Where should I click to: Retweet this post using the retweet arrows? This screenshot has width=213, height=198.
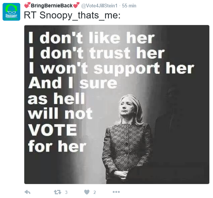57,192
